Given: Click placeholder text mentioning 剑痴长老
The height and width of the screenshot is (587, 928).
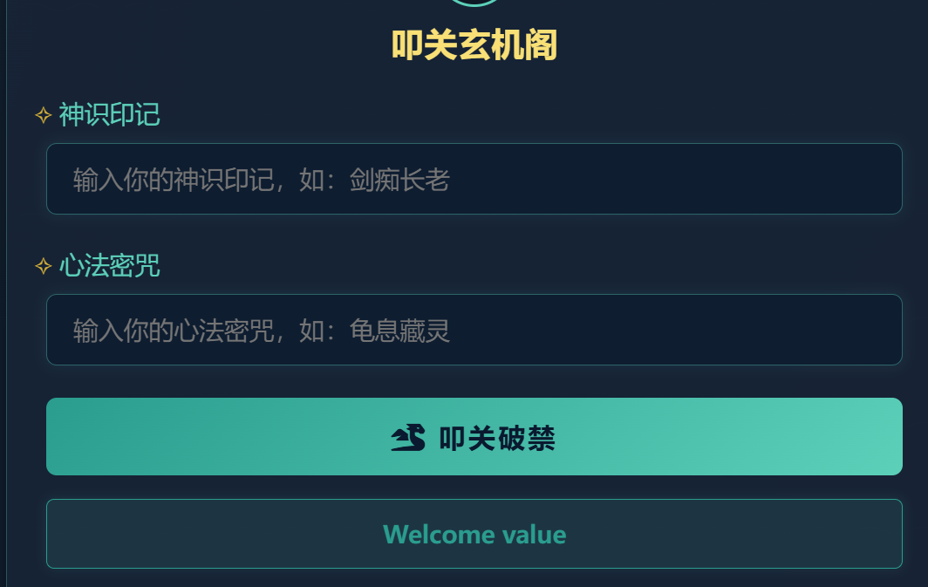Looking at the screenshot, I should (262, 181).
